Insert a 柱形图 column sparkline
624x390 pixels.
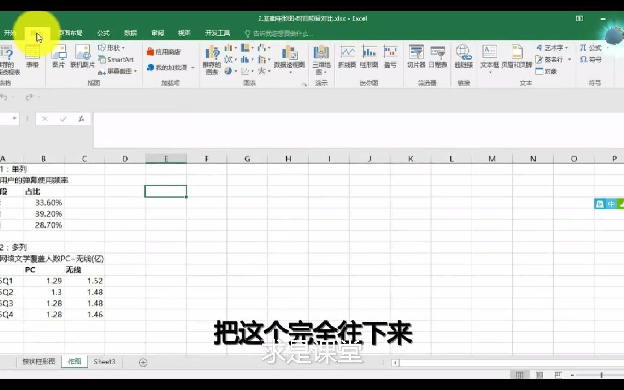click(369, 56)
